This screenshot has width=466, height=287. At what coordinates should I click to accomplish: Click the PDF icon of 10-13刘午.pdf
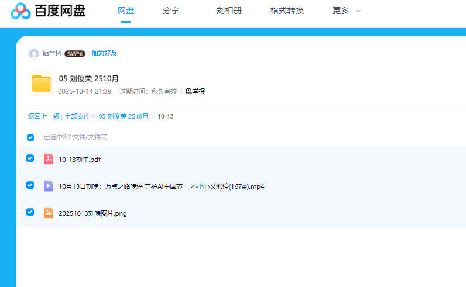click(49, 159)
